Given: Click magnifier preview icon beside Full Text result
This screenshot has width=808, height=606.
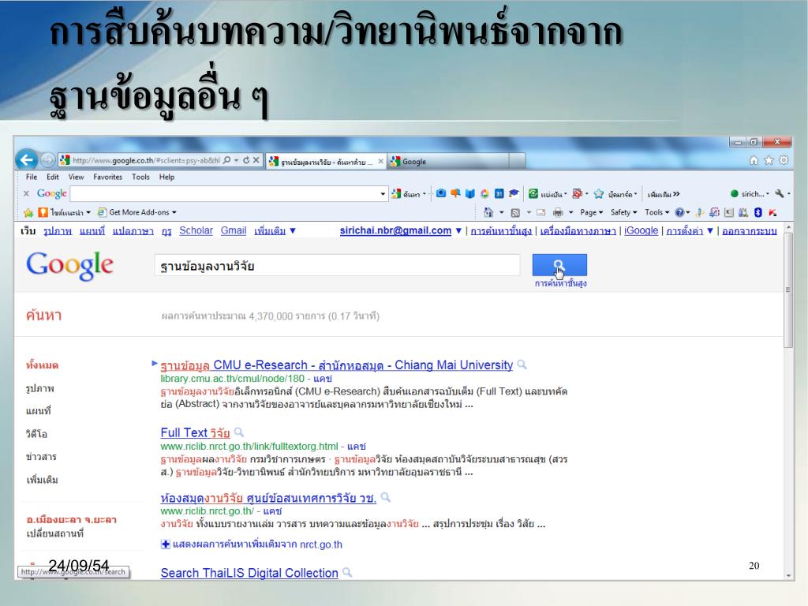Looking at the screenshot, I should coord(238,432).
